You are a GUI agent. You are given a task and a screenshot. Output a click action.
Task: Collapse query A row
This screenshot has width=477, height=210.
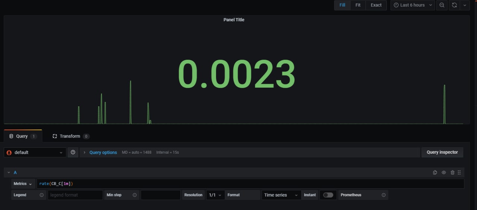9,172
